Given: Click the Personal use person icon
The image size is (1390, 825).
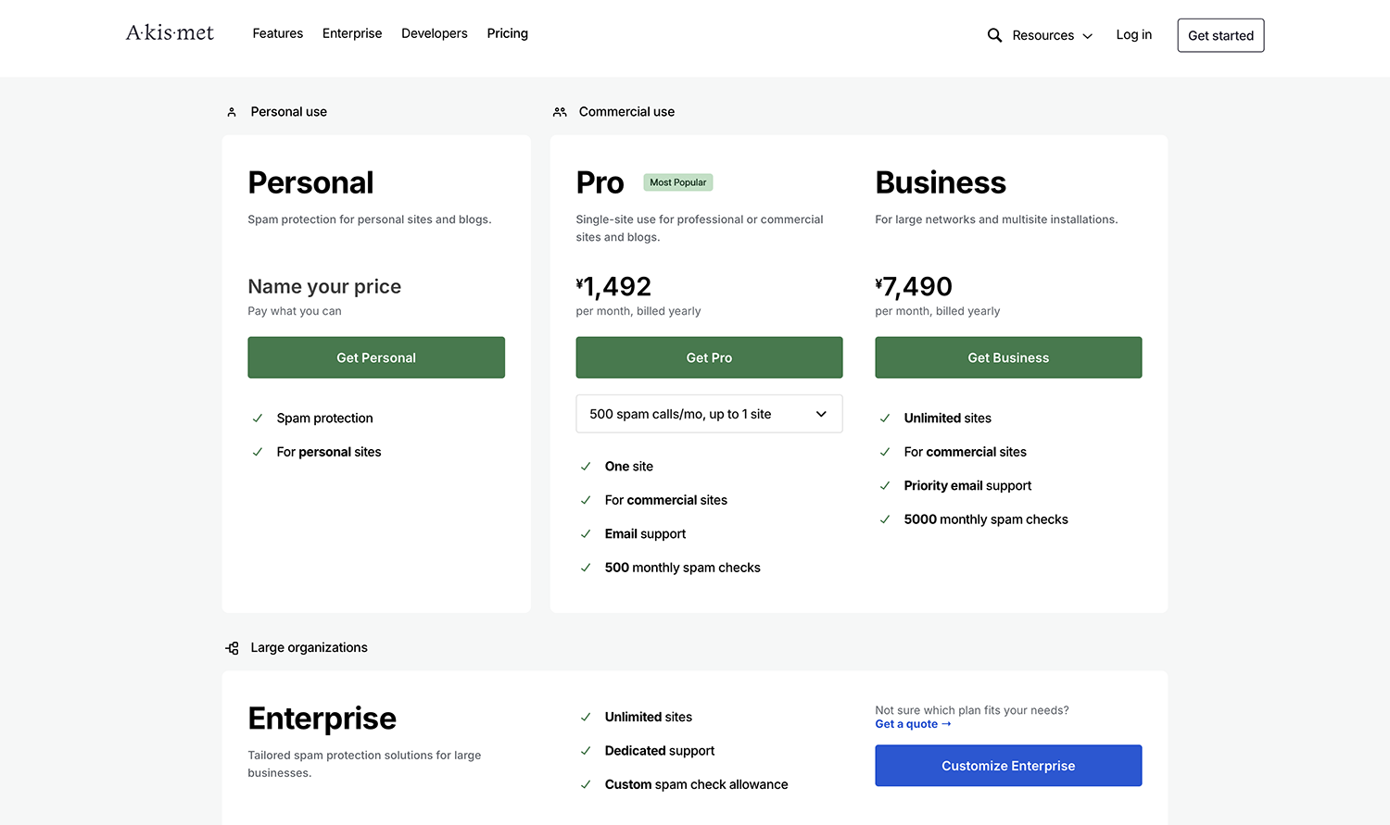Looking at the screenshot, I should click(x=232, y=112).
